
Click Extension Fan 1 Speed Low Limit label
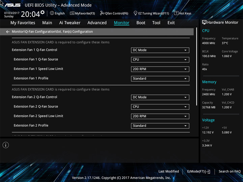[x=38, y=69]
